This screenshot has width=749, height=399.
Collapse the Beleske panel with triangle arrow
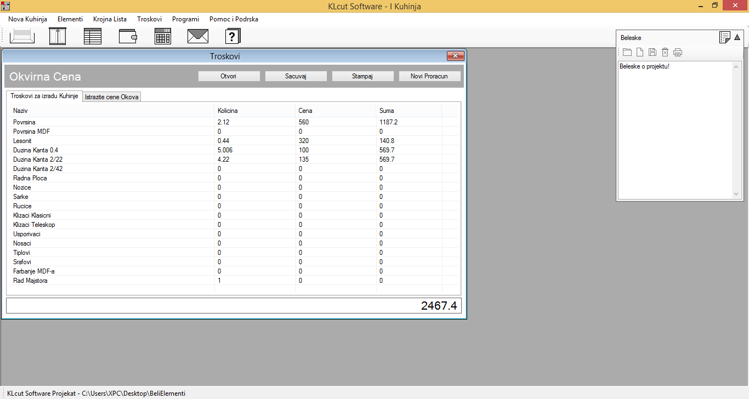click(737, 37)
